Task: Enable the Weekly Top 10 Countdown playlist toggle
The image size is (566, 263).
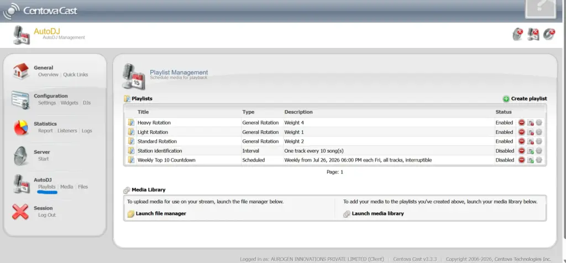Action: [x=530, y=160]
